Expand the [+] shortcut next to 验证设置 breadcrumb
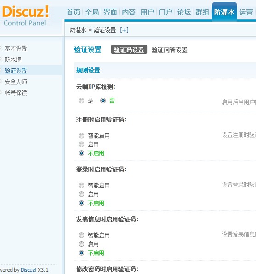 pos(124,30)
